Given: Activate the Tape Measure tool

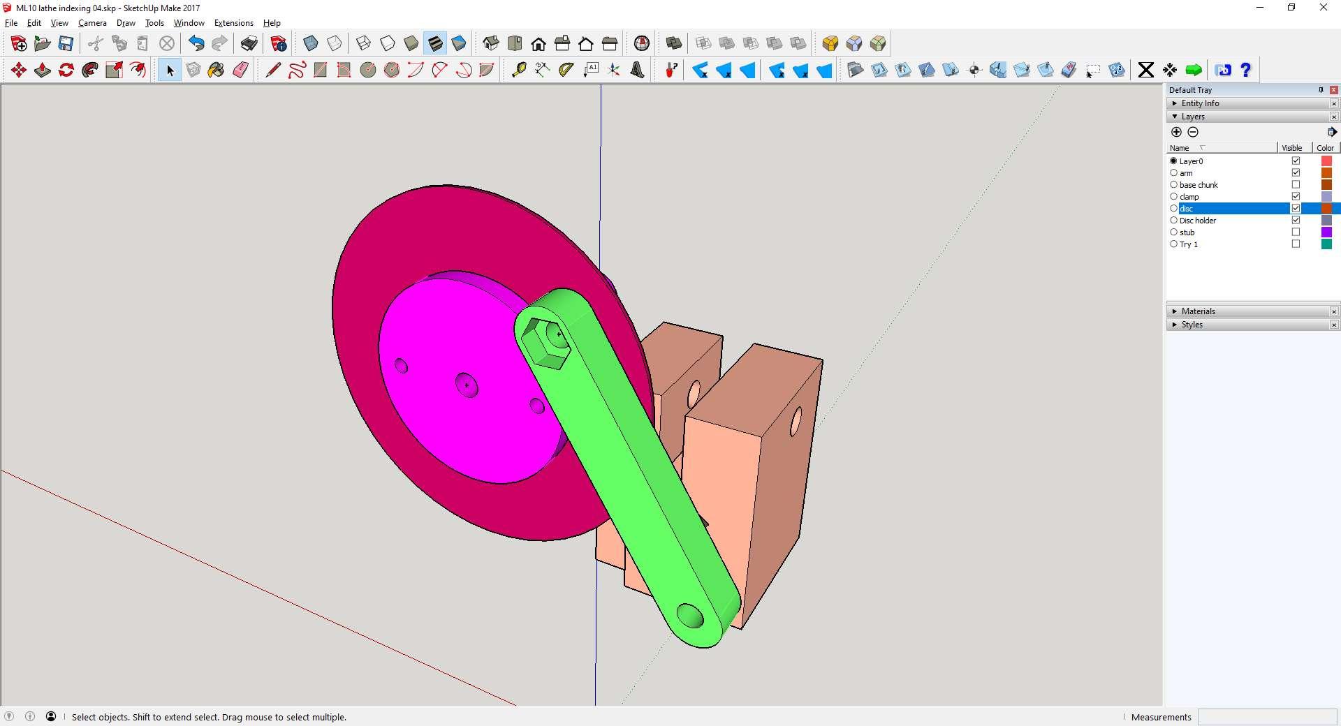Looking at the screenshot, I should click(x=519, y=70).
